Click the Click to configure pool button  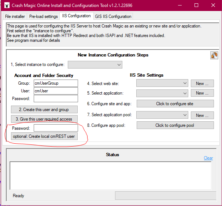[175, 125]
